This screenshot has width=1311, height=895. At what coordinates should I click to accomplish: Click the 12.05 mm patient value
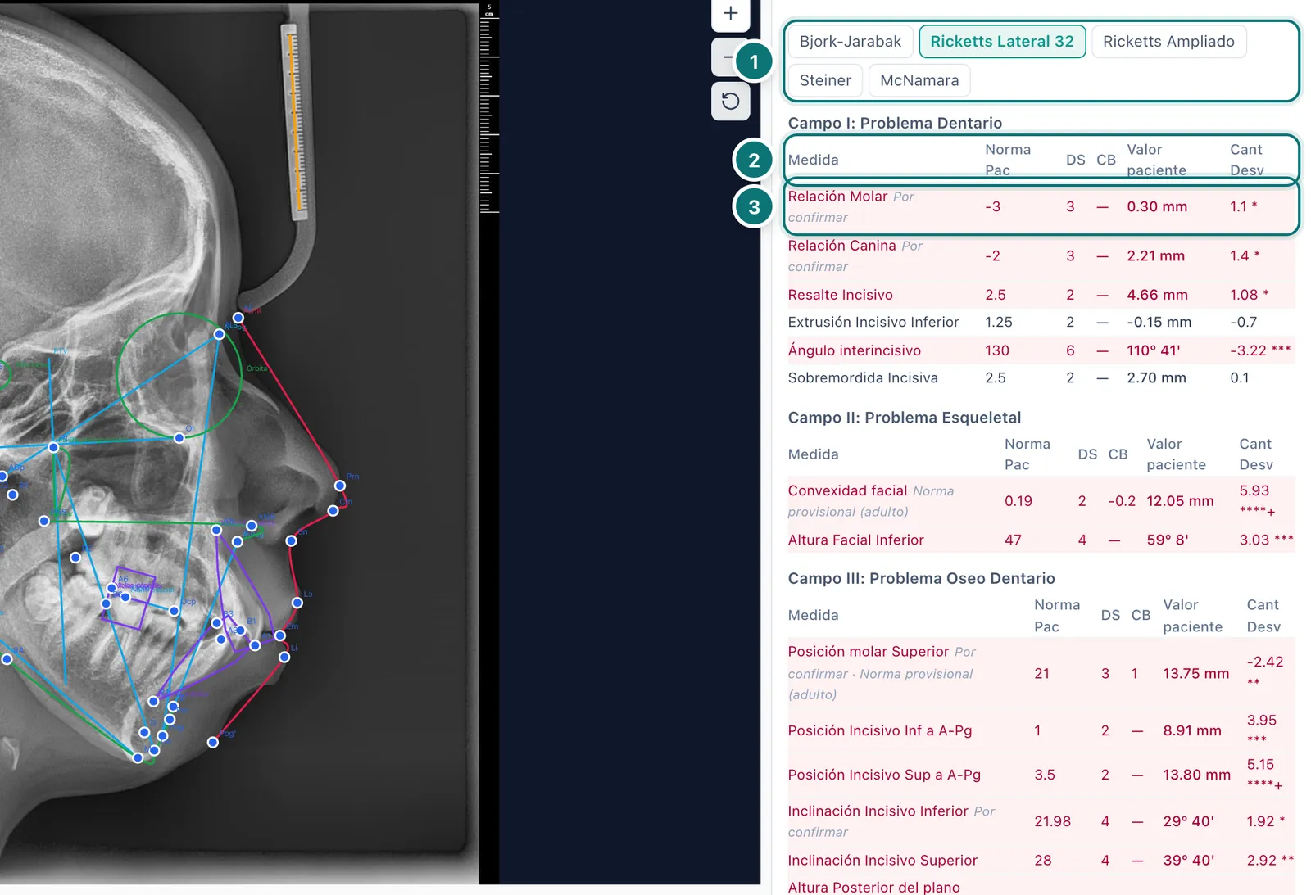click(1180, 501)
